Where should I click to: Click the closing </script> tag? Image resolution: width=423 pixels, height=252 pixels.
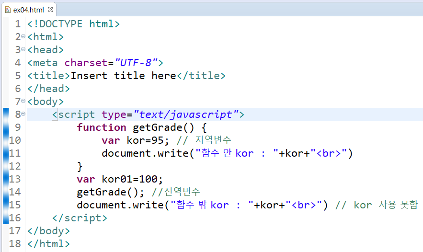pos(80,218)
